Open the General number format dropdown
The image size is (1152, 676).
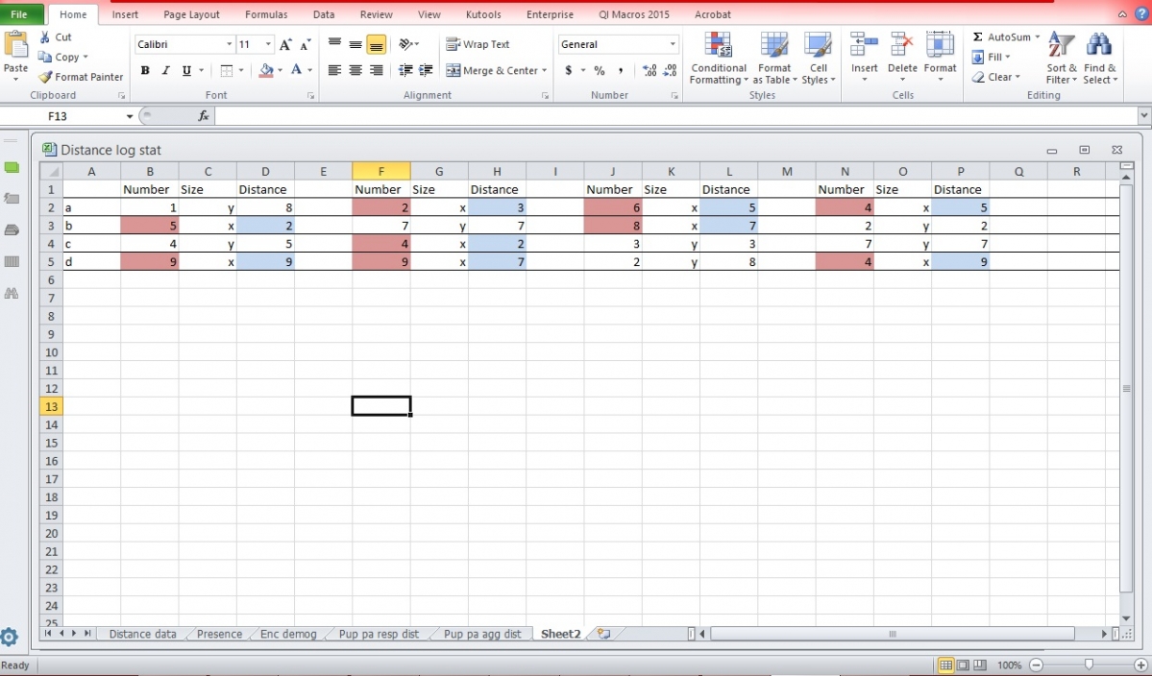tap(674, 44)
